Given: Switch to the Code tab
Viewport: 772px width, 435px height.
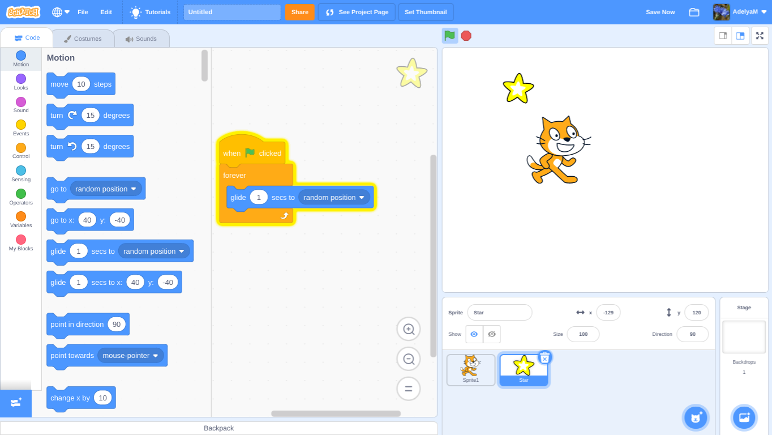Looking at the screenshot, I should click(27, 38).
